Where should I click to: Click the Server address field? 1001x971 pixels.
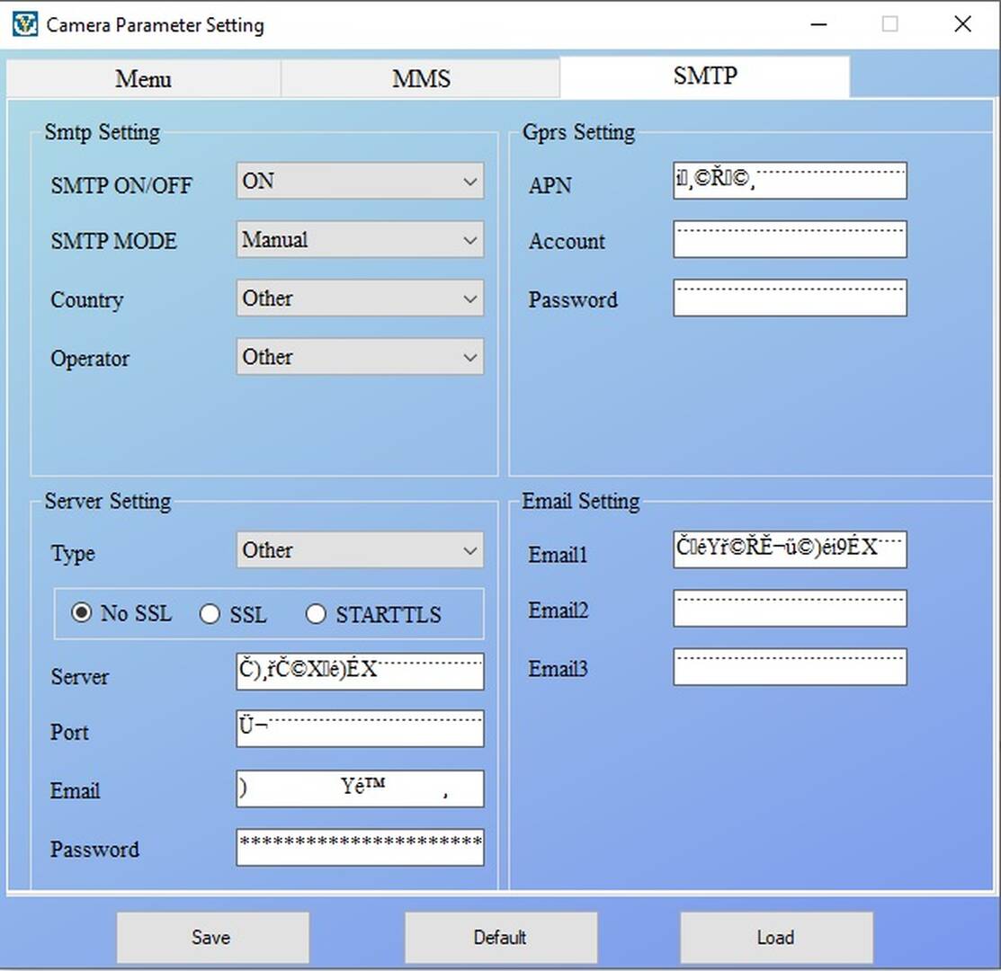(x=360, y=672)
